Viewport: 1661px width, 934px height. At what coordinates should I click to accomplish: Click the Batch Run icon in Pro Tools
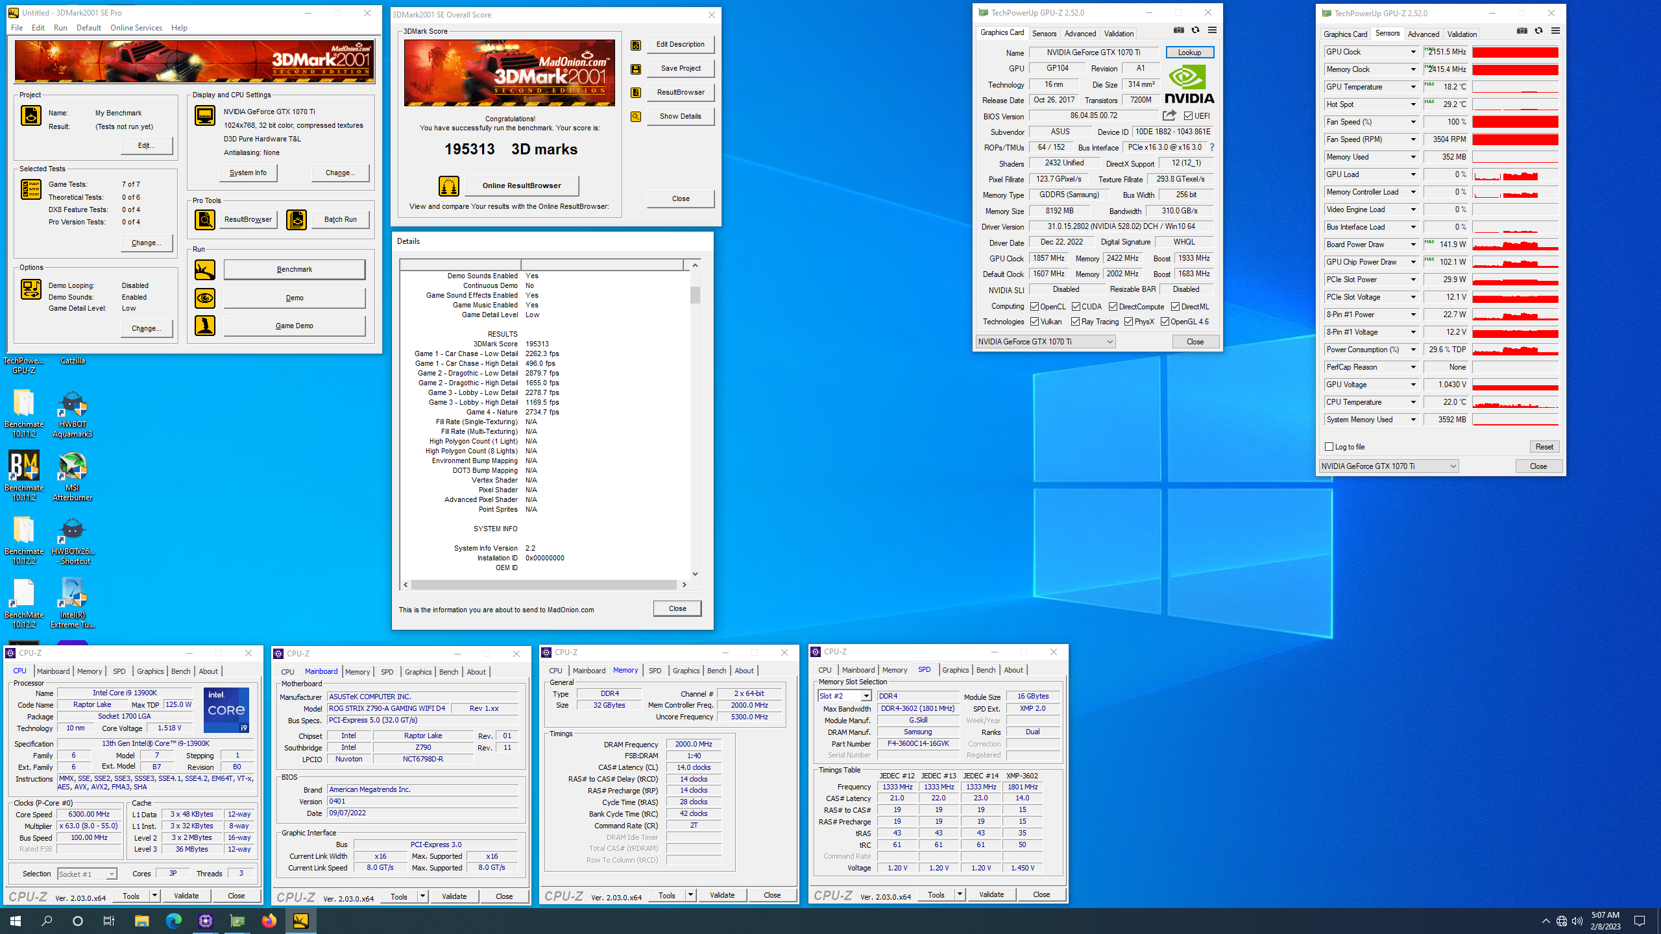point(297,220)
